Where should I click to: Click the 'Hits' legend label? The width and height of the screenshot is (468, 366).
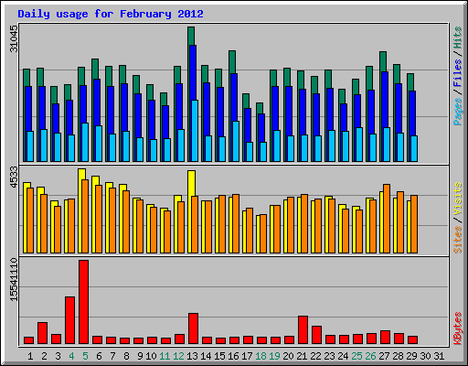point(458,38)
